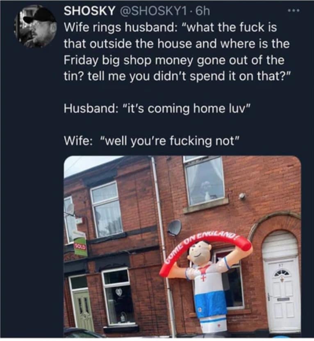Click the text line starting 'tin? tell me'
314x341 pixels.
point(177,76)
